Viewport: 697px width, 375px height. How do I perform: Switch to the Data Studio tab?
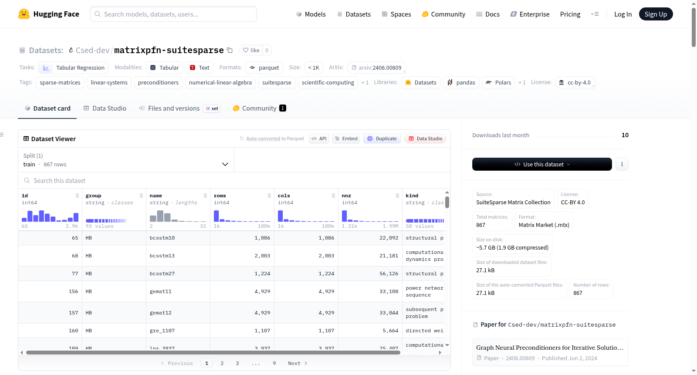[x=105, y=108]
